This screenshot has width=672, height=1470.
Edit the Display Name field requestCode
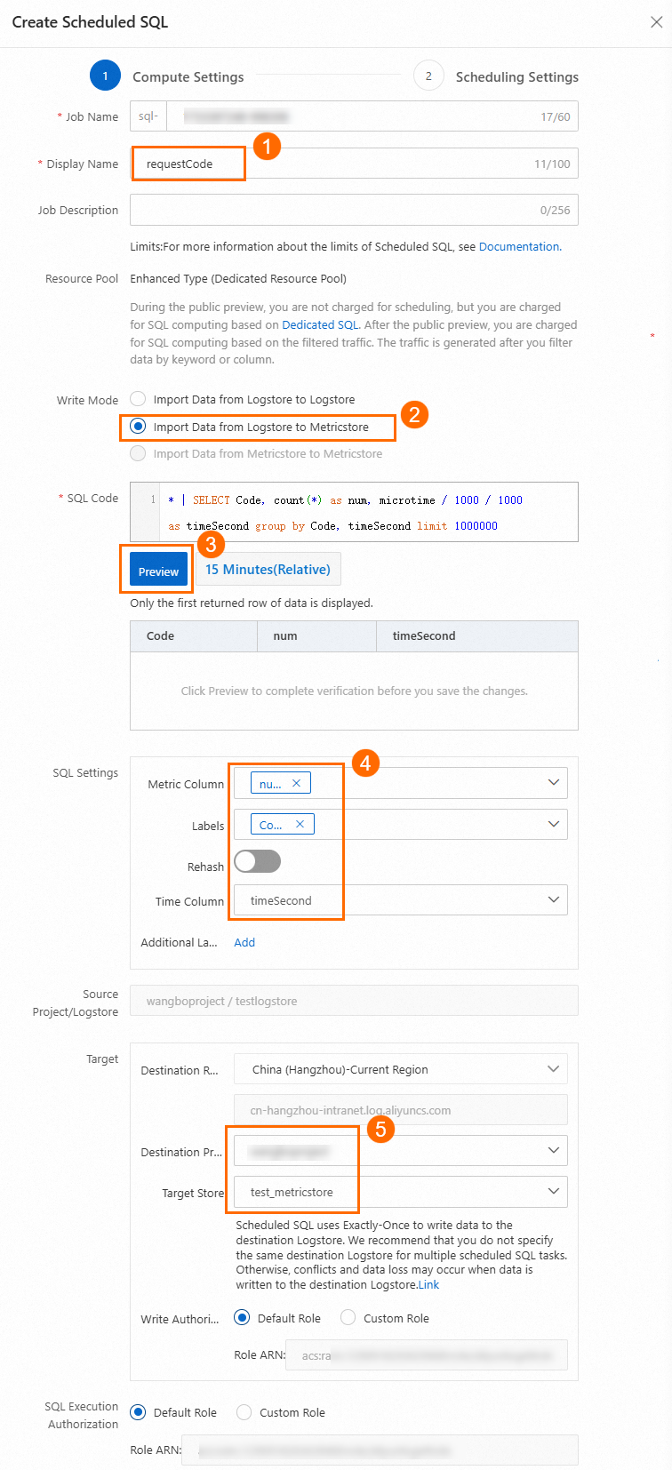coord(355,164)
